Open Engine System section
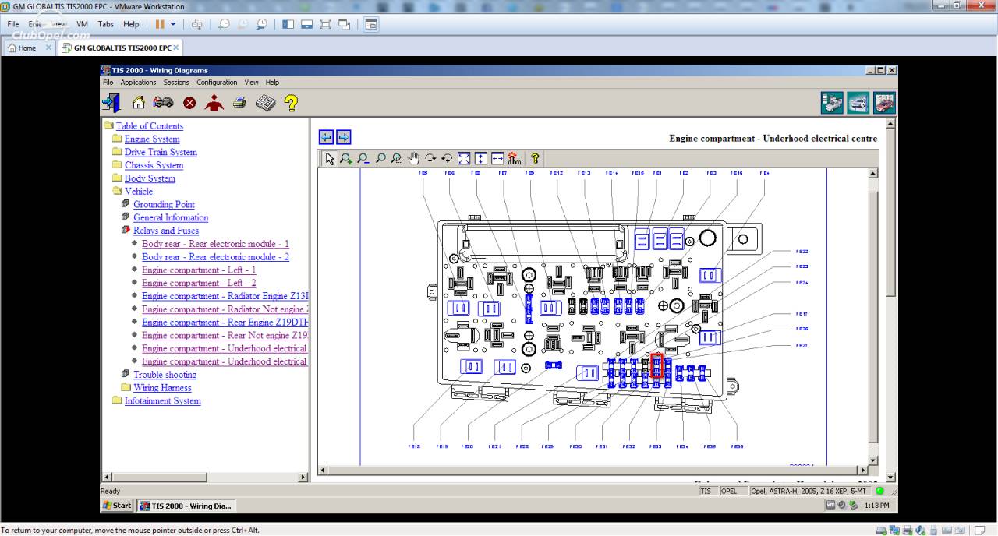This screenshot has width=998, height=536. 152,139
